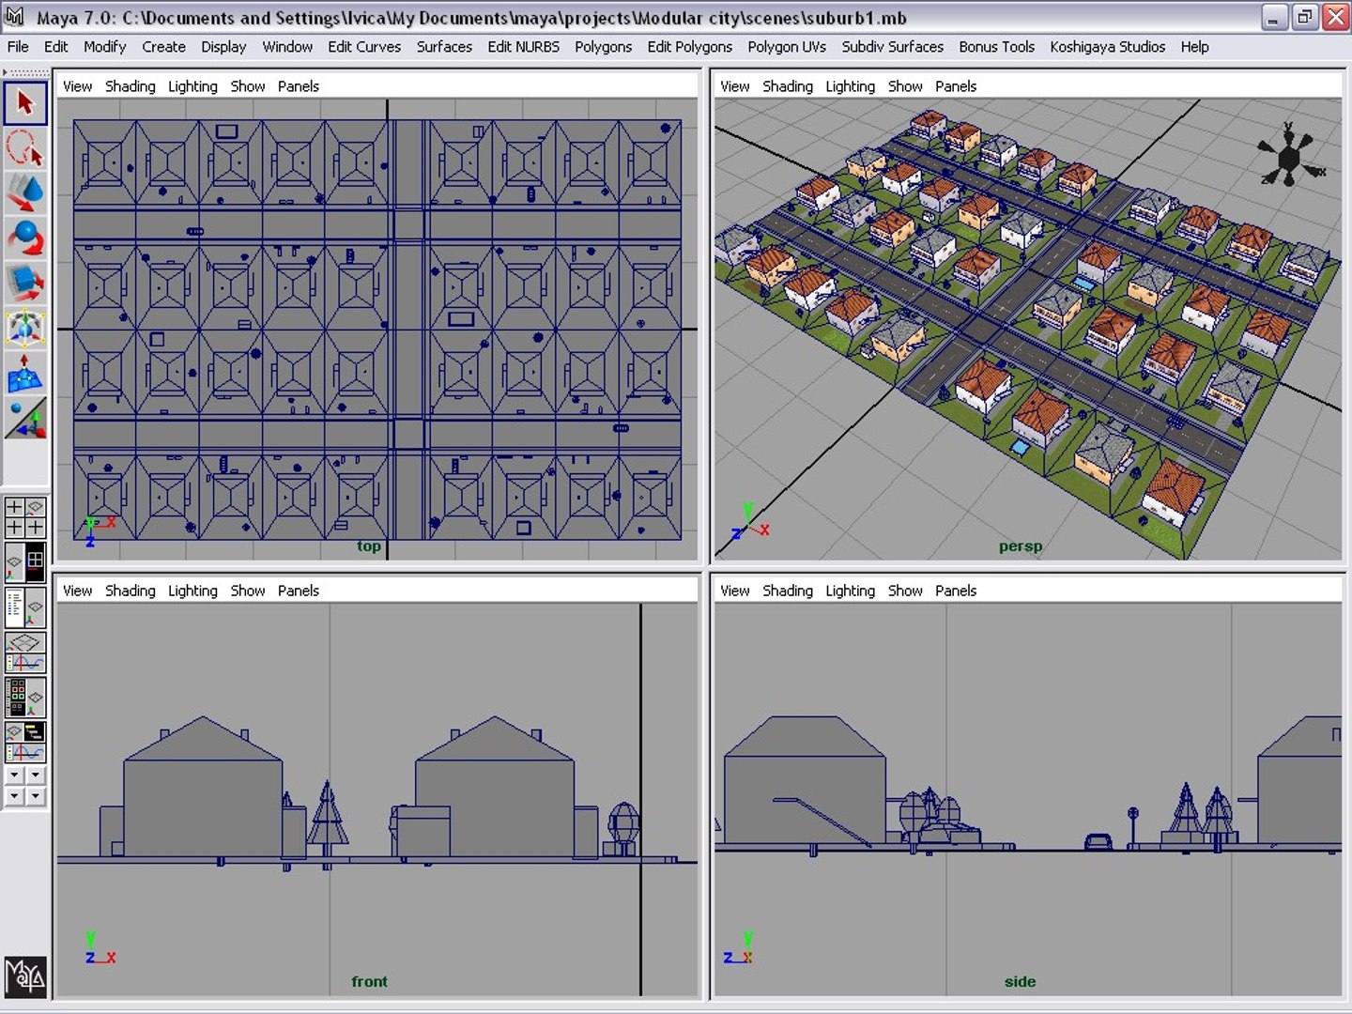Open Show menu in the side view panel

(x=905, y=591)
